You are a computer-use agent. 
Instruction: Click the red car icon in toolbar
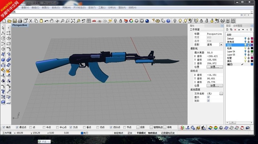click(94, 21)
